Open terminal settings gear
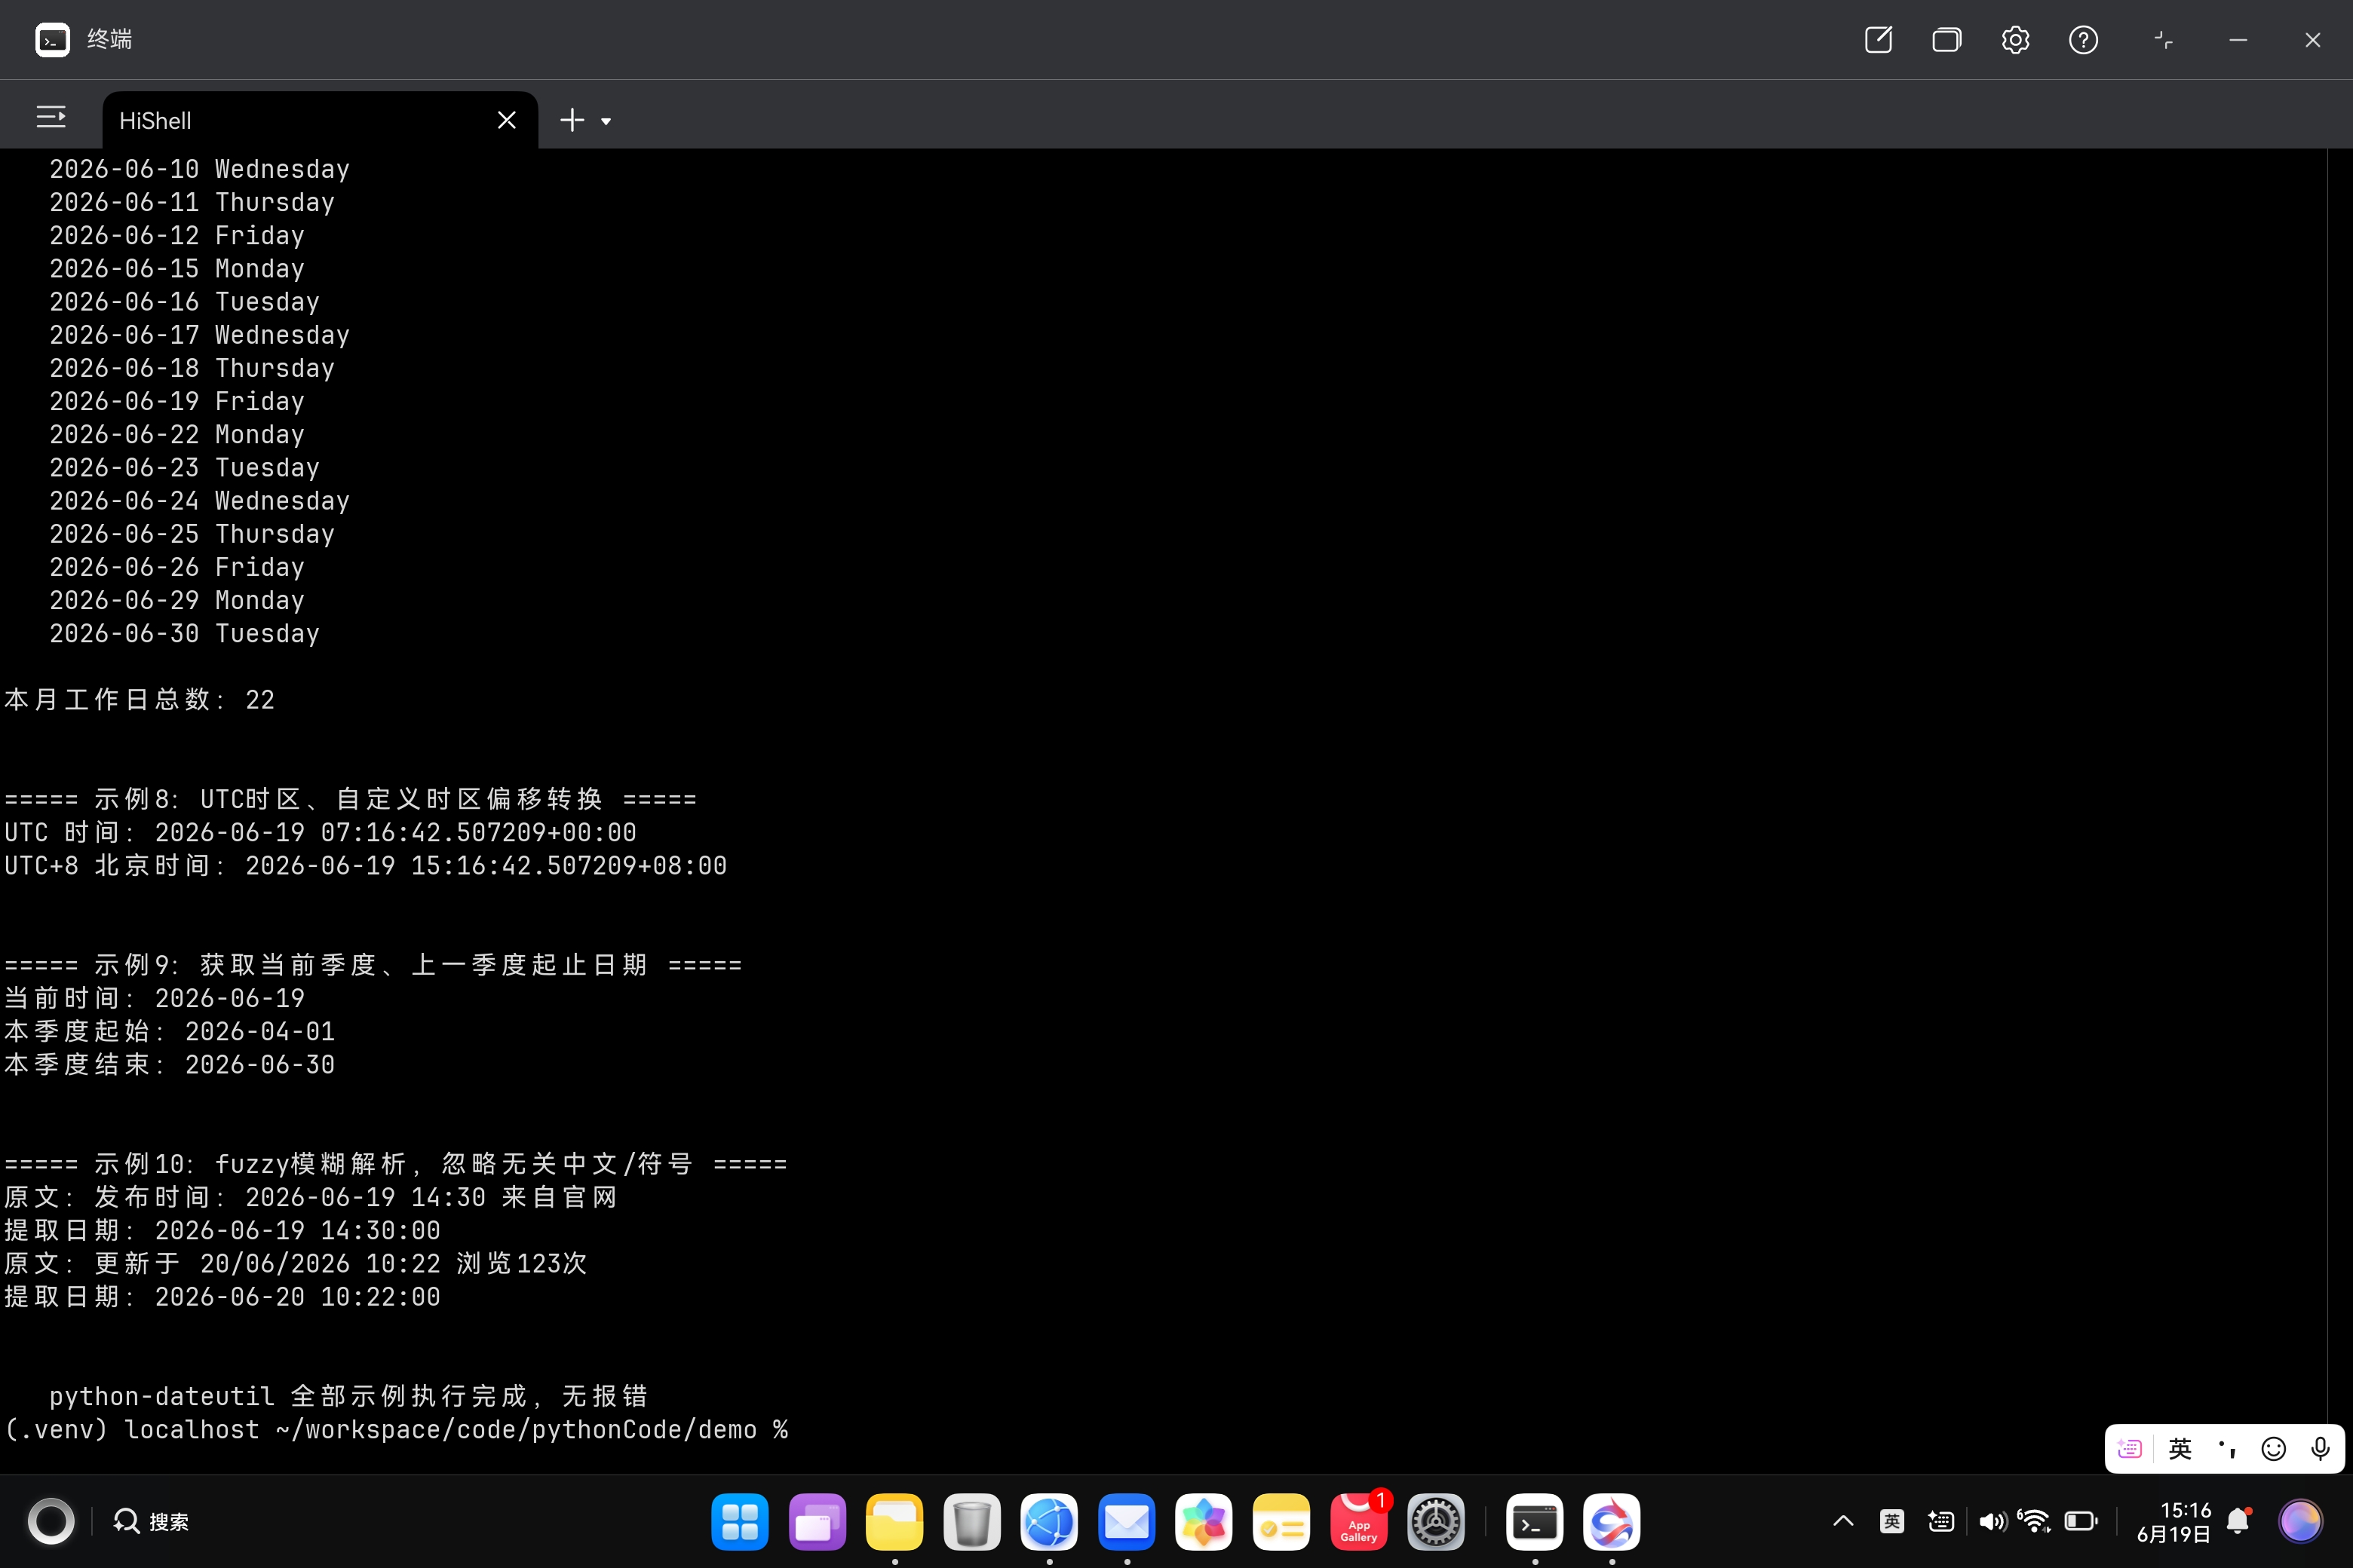Image resolution: width=2353 pixels, height=1568 pixels. coord(2015,40)
